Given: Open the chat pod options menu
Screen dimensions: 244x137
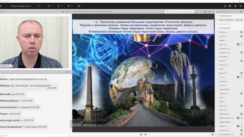Looking at the screenshot, I should pos(70,72).
